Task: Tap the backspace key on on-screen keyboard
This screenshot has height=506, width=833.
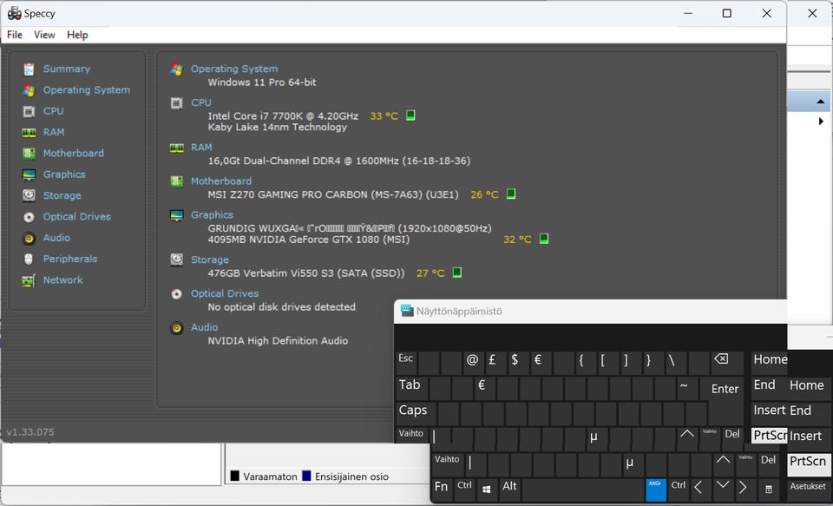Action: click(721, 359)
